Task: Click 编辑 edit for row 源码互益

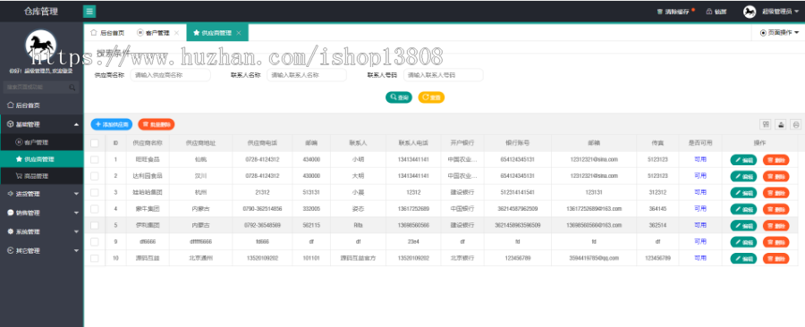Action: coord(743,258)
